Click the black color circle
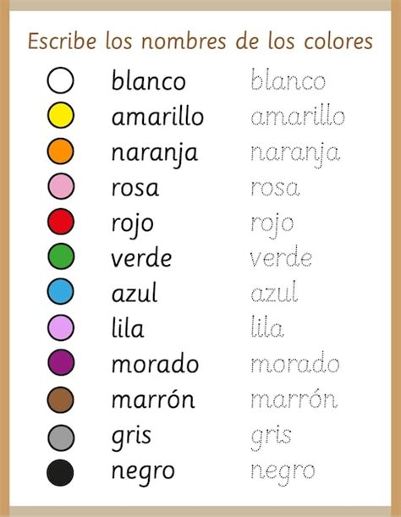401x517 pixels. point(60,472)
